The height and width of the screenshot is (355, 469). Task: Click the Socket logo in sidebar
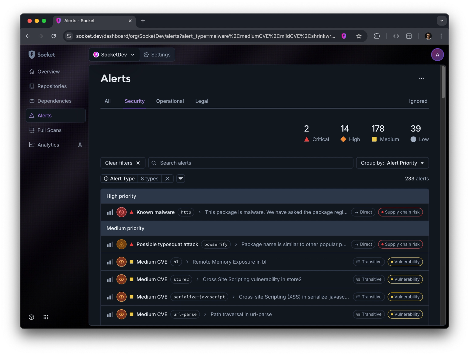[x=42, y=54]
